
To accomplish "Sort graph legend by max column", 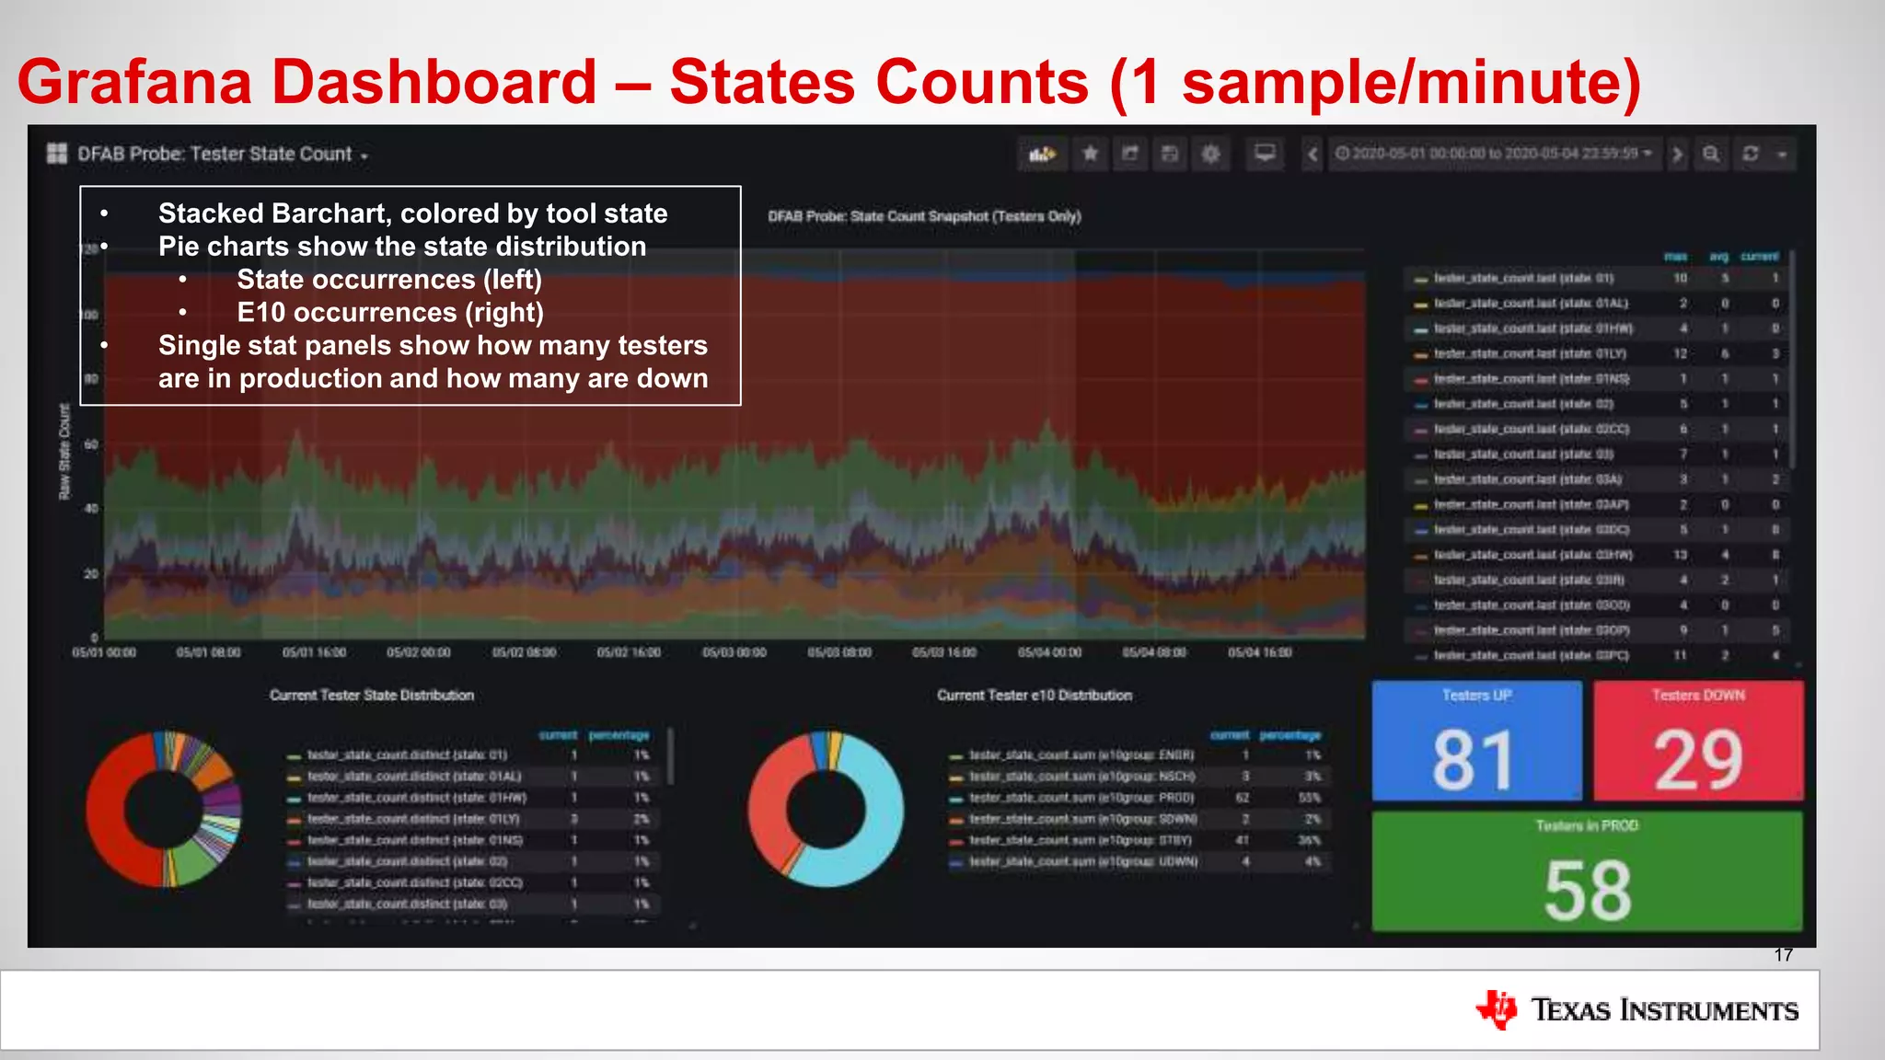I will tap(1676, 257).
